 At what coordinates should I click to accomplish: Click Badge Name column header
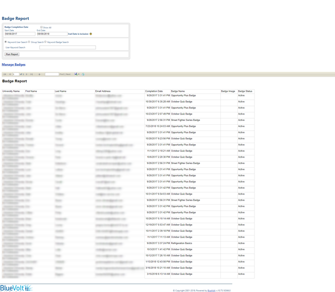coord(178,91)
